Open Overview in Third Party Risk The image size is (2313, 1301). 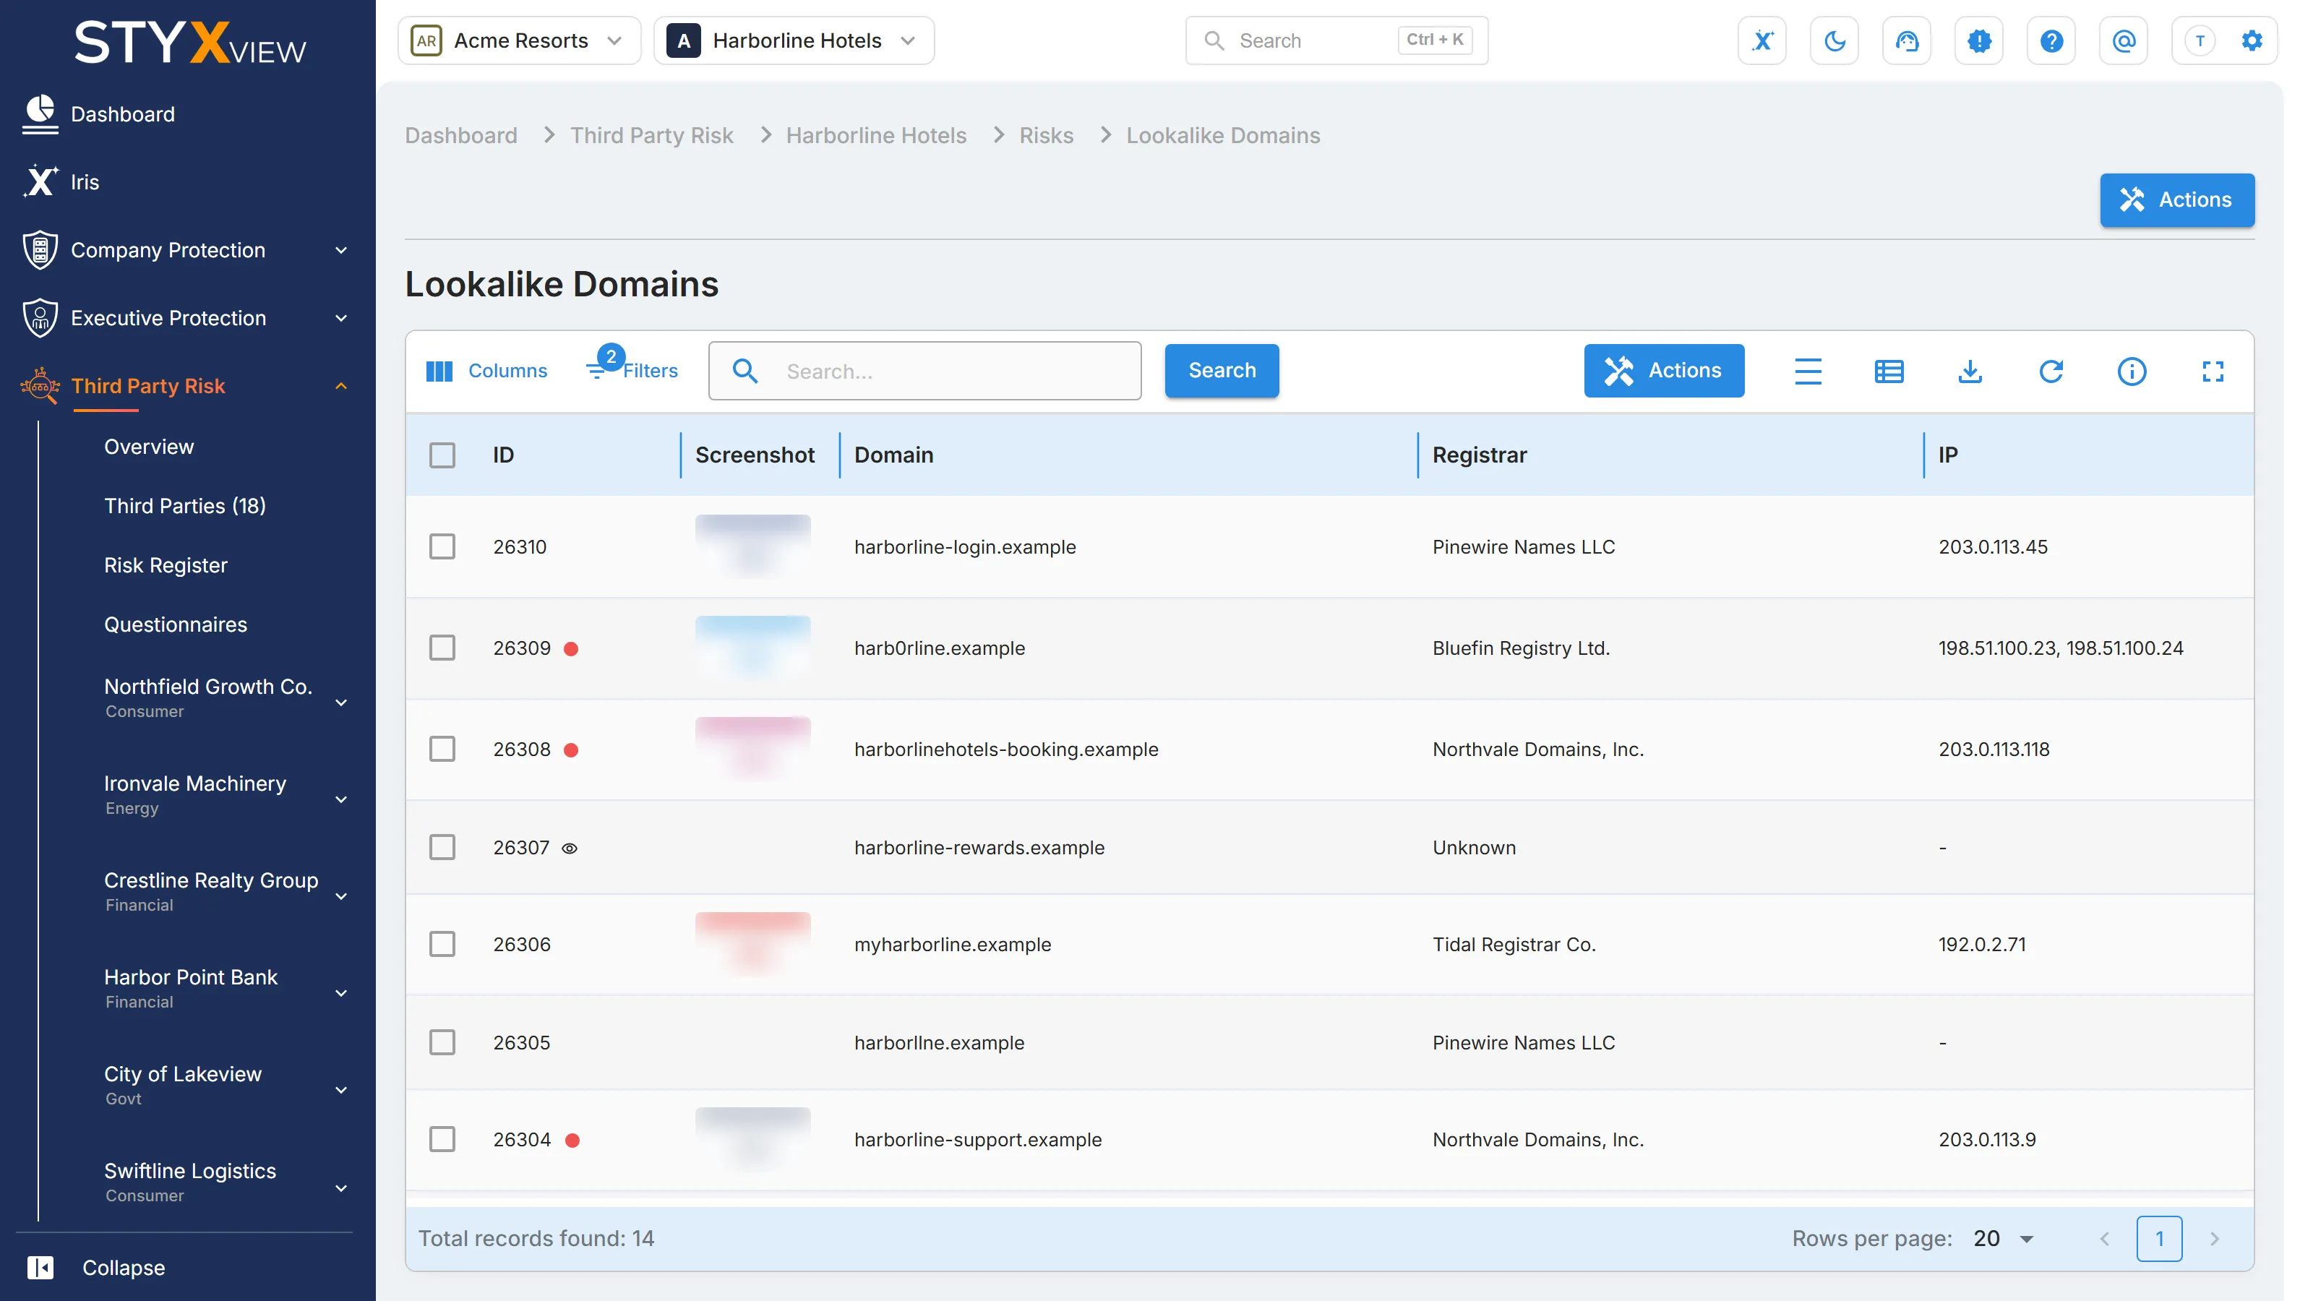coord(148,446)
